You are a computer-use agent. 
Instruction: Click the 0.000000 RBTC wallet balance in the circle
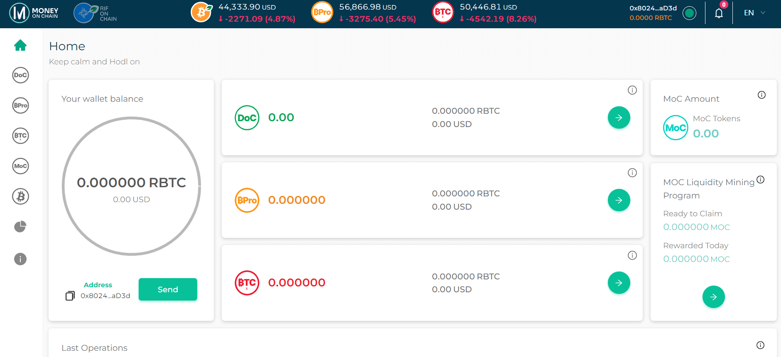click(x=131, y=183)
